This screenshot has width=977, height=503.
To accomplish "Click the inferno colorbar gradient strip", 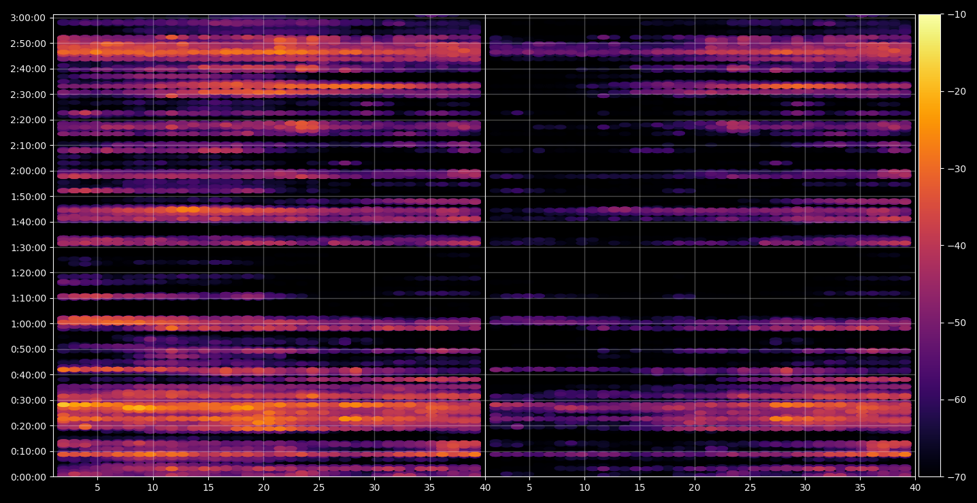I will point(929,246).
